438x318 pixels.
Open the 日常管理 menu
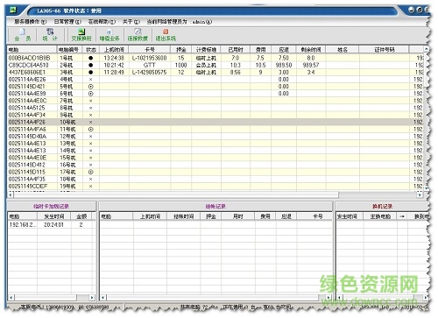(x=67, y=22)
